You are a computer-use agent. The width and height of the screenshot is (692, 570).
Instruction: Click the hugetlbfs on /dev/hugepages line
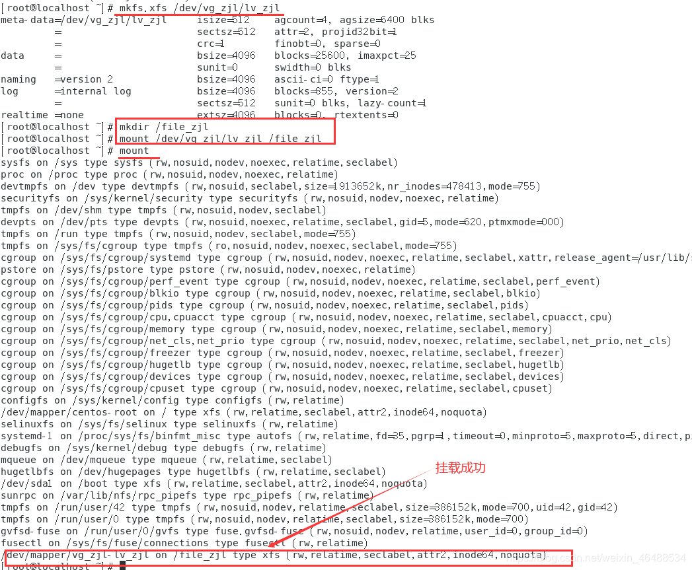tap(193, 472)
